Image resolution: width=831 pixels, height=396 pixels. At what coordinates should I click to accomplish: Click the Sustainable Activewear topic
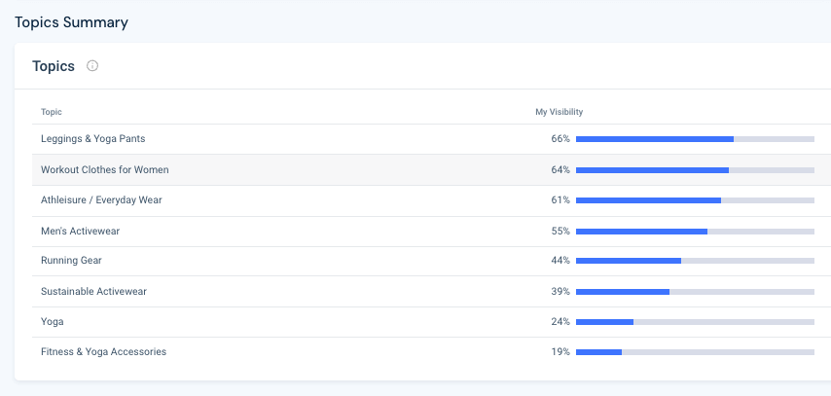point(93,292)
